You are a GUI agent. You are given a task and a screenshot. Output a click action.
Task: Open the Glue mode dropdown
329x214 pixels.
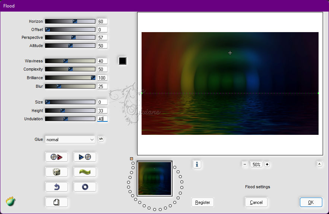70,140
